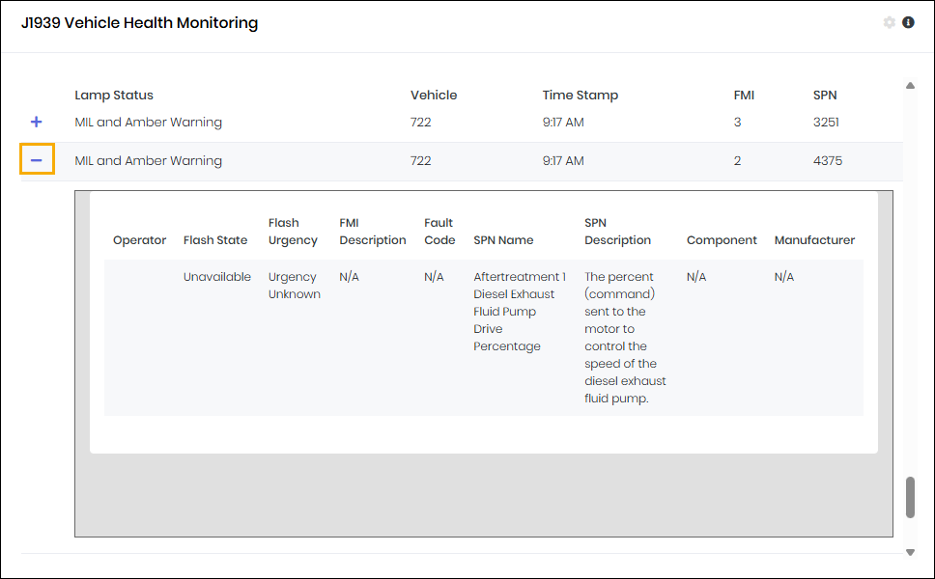The width and height of the screenshot is (935, 579).
Task: Select the first MIL and Amber Warning row
Action: 149,123
